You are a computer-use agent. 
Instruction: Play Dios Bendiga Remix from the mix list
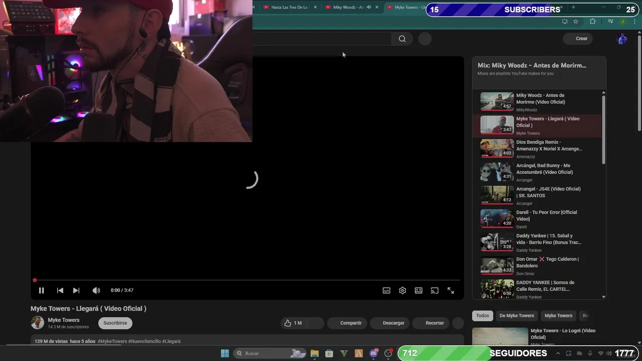click(x=537, y=149)
